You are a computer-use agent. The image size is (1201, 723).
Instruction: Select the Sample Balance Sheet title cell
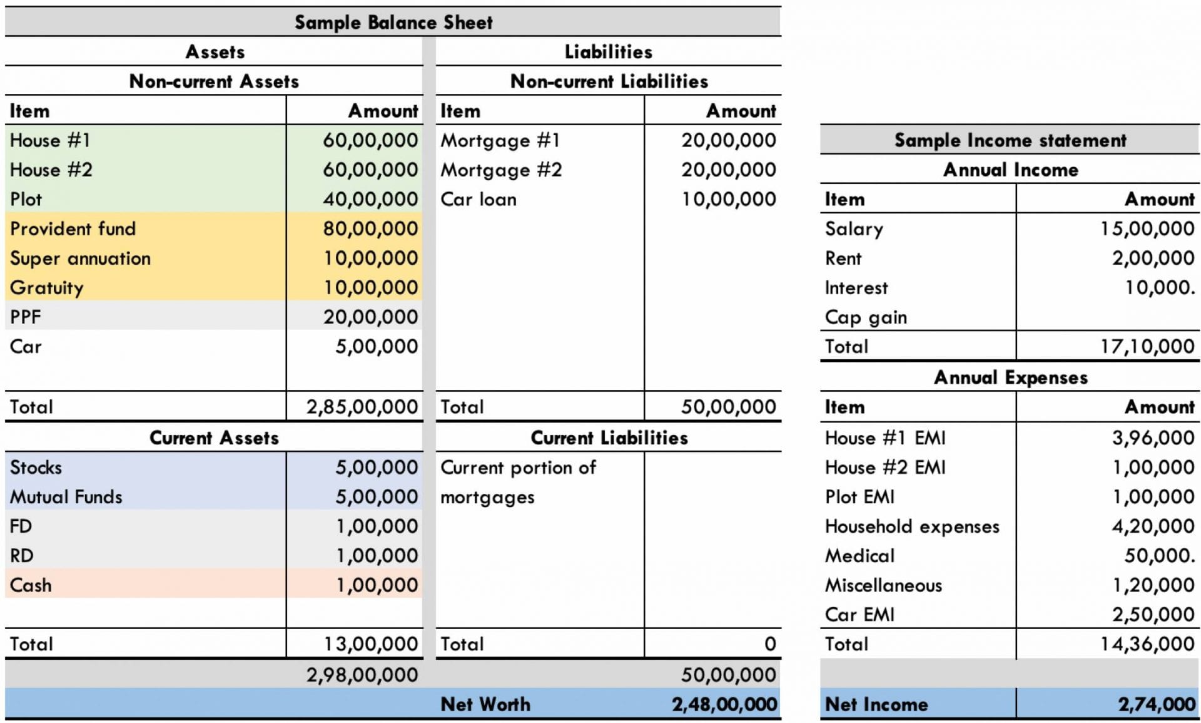(x=393, y=22)
